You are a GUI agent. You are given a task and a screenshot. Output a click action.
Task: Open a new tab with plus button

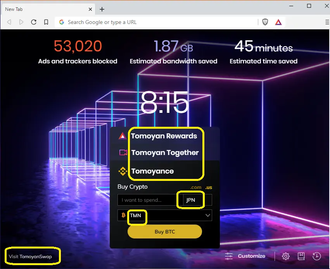102,9
